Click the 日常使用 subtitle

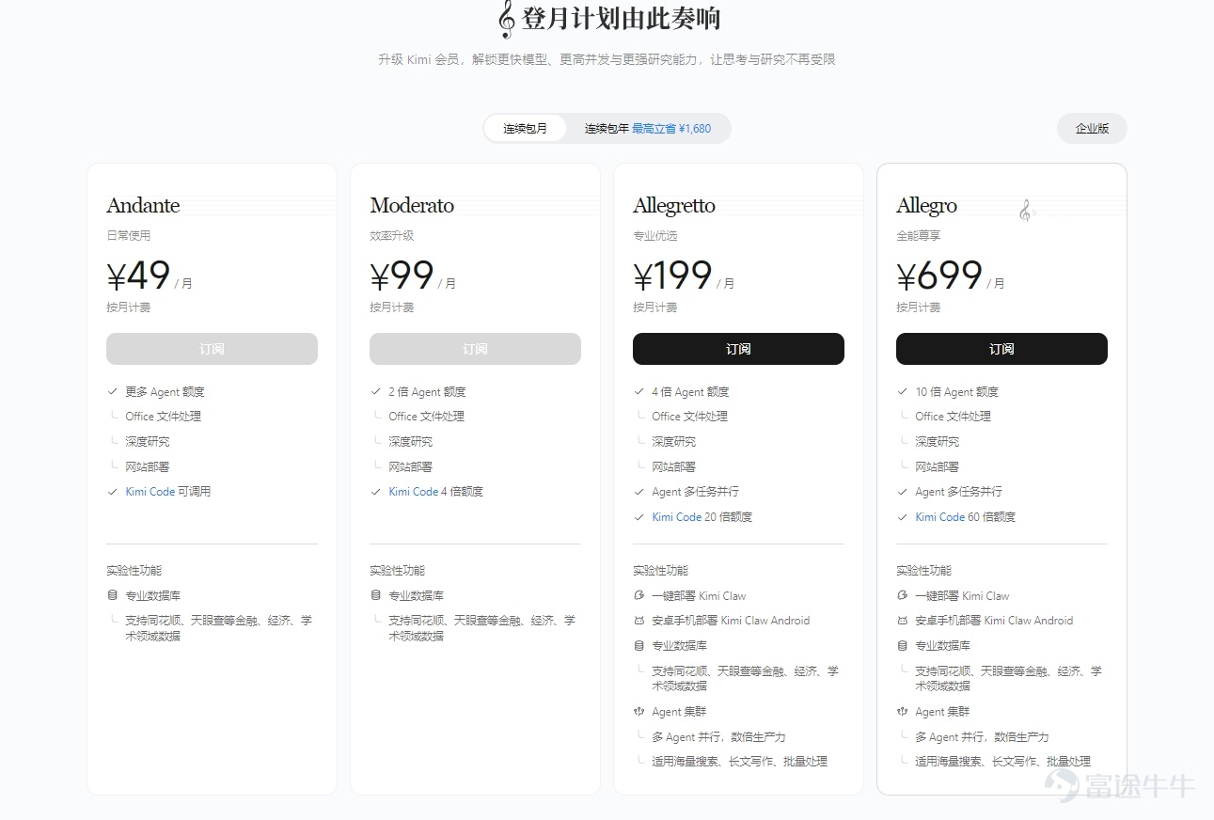pos(128,235)
